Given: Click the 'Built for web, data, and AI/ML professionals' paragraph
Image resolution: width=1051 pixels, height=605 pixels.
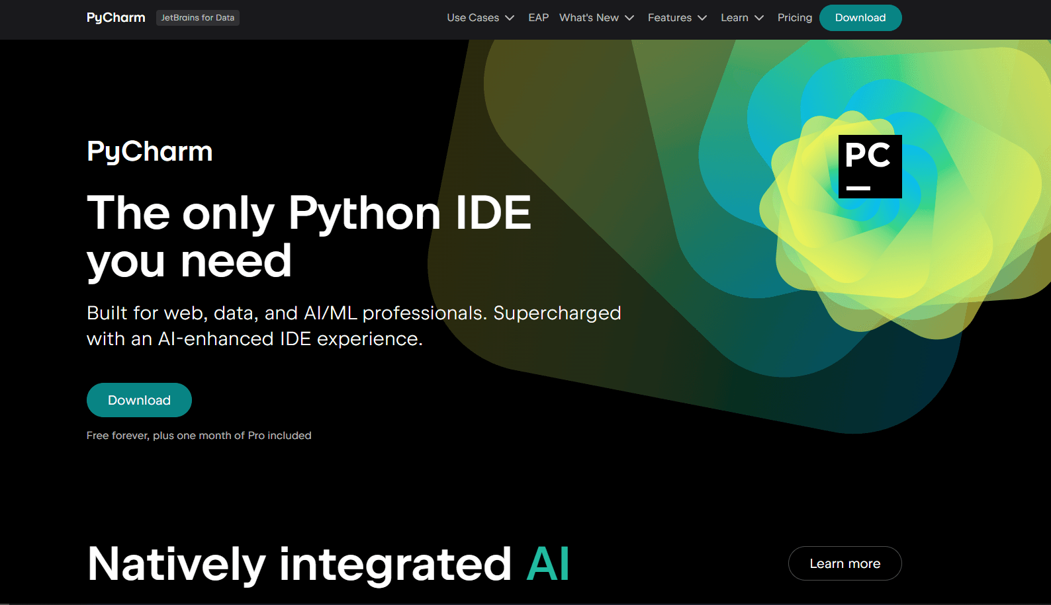Looking at the screenshot, I should pos(354,326).
